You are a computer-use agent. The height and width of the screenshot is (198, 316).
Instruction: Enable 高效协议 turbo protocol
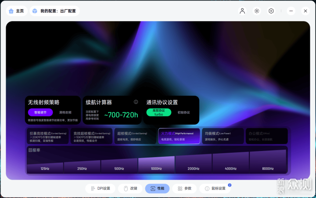pos(159,112)
